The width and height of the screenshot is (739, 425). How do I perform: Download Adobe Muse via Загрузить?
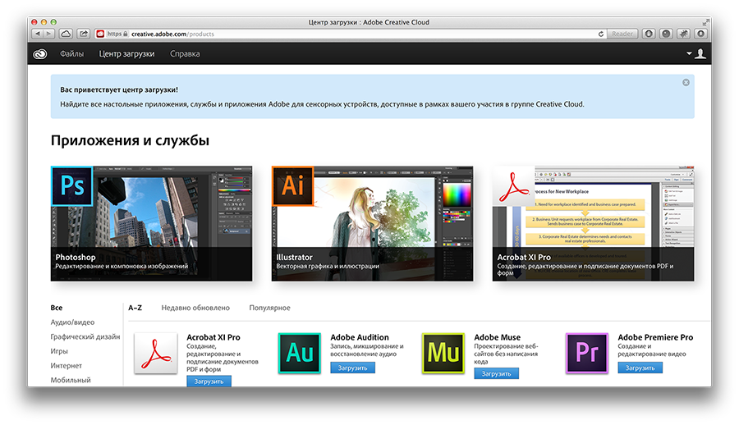pos(496,373)
